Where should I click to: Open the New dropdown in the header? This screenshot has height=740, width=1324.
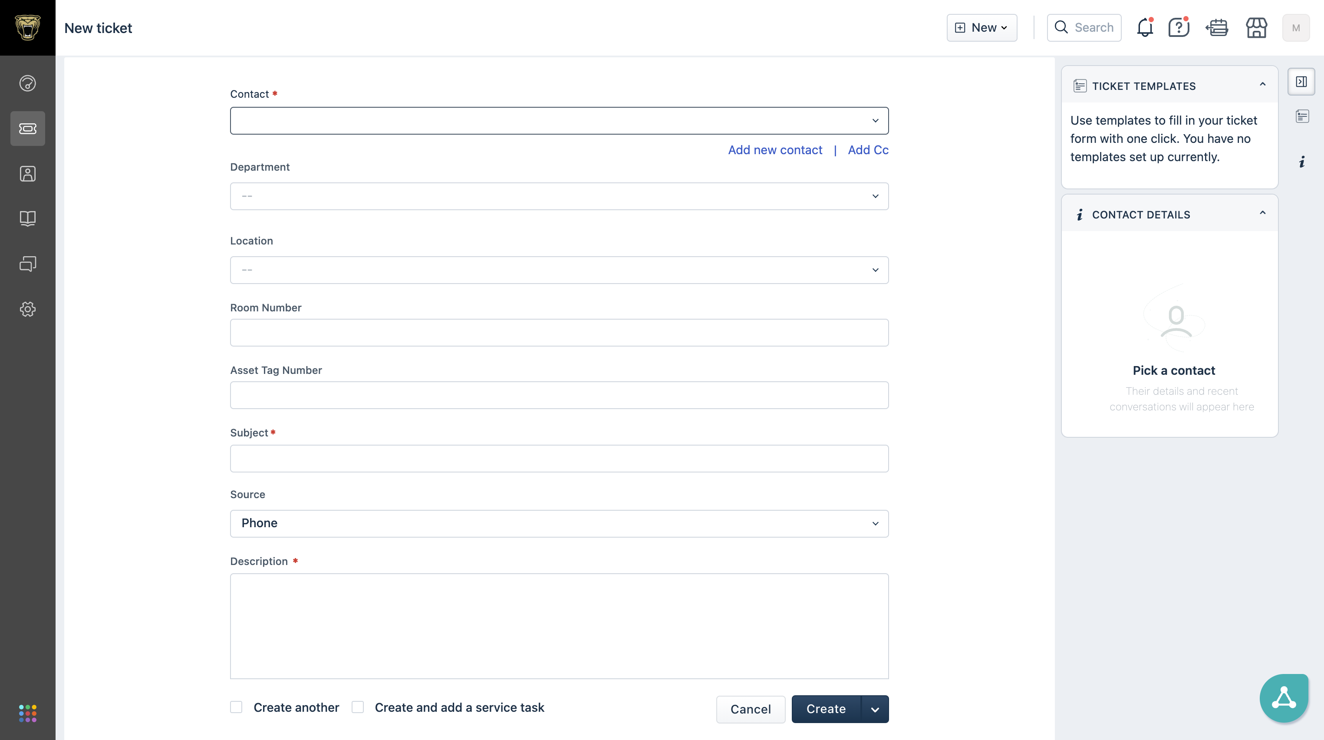(981, 28)
